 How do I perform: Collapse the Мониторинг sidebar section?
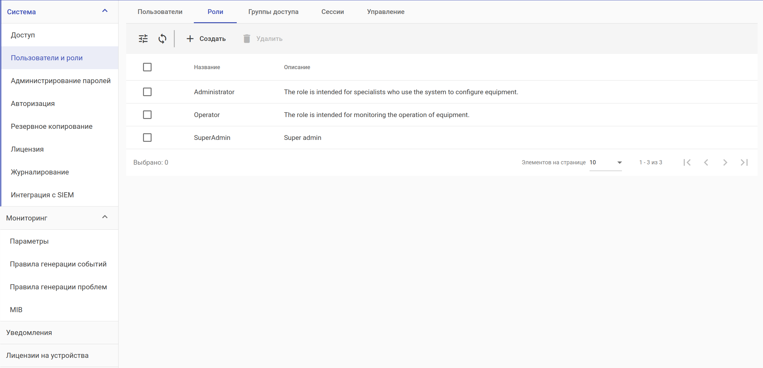click(x=105, y=217)
